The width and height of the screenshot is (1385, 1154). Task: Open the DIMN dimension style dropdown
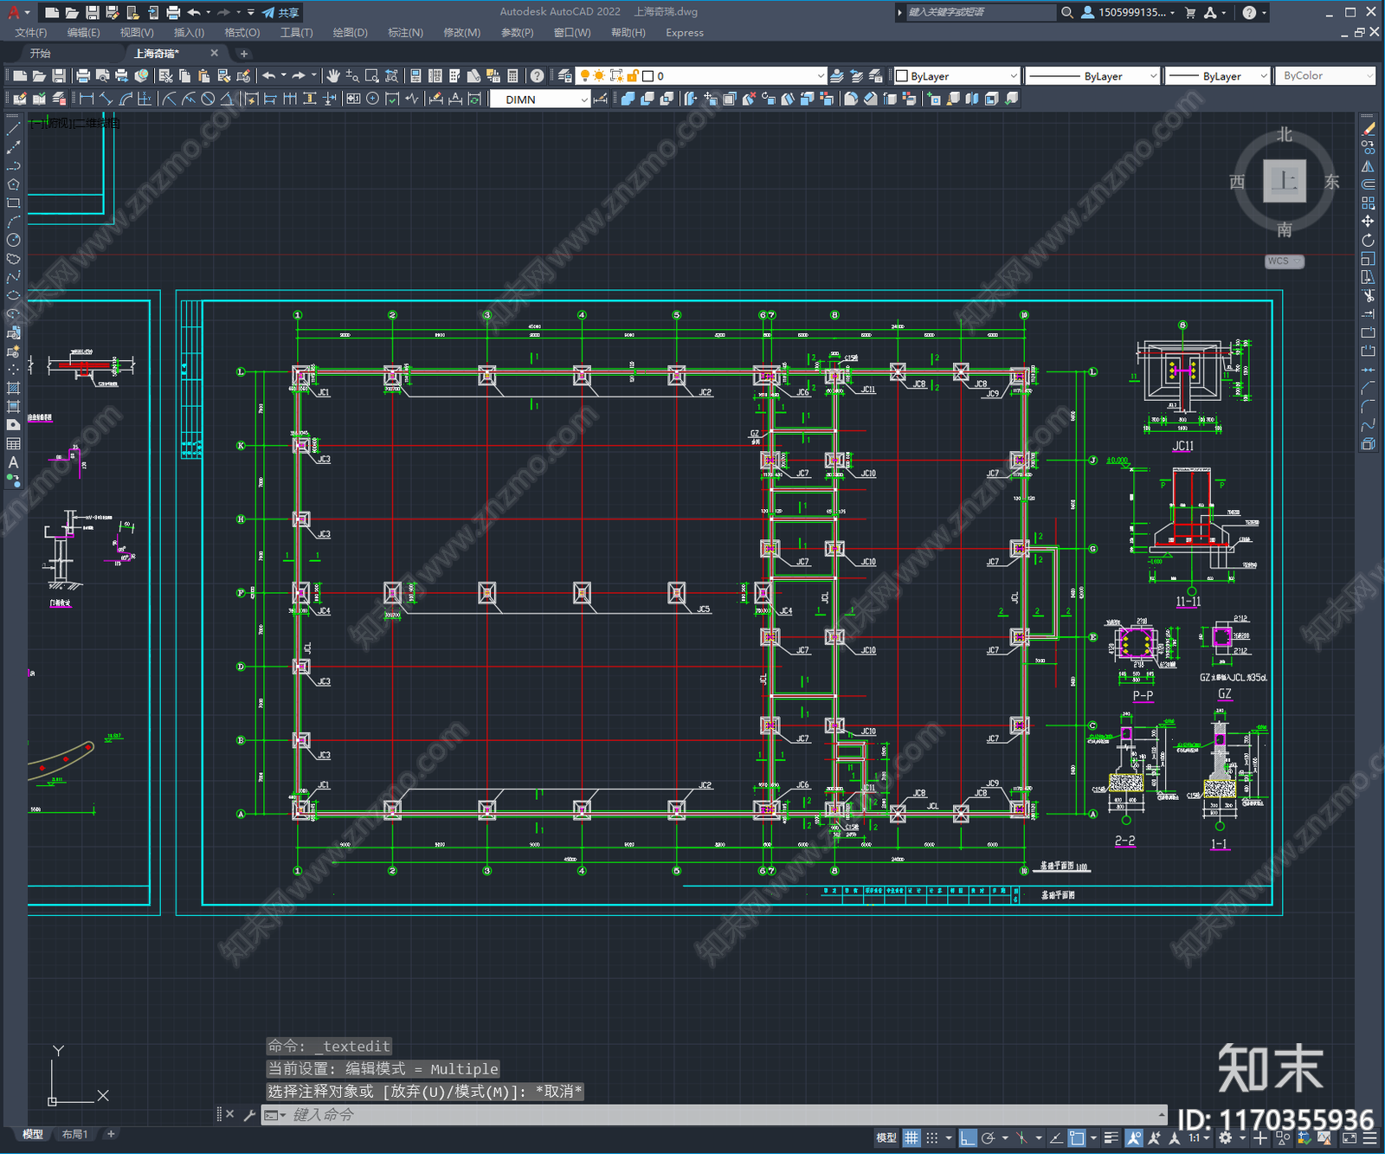pyautogui.click(x=540, y=99)
